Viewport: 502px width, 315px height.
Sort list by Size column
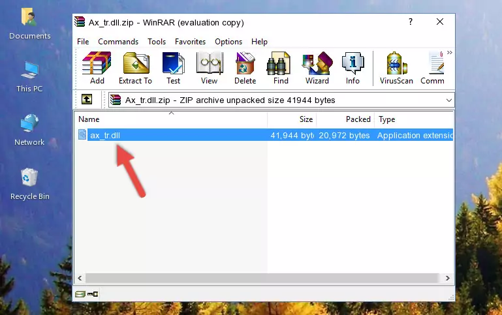click(292, 119)
